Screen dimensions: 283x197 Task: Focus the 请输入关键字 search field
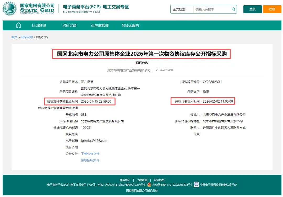coord(212,9)
